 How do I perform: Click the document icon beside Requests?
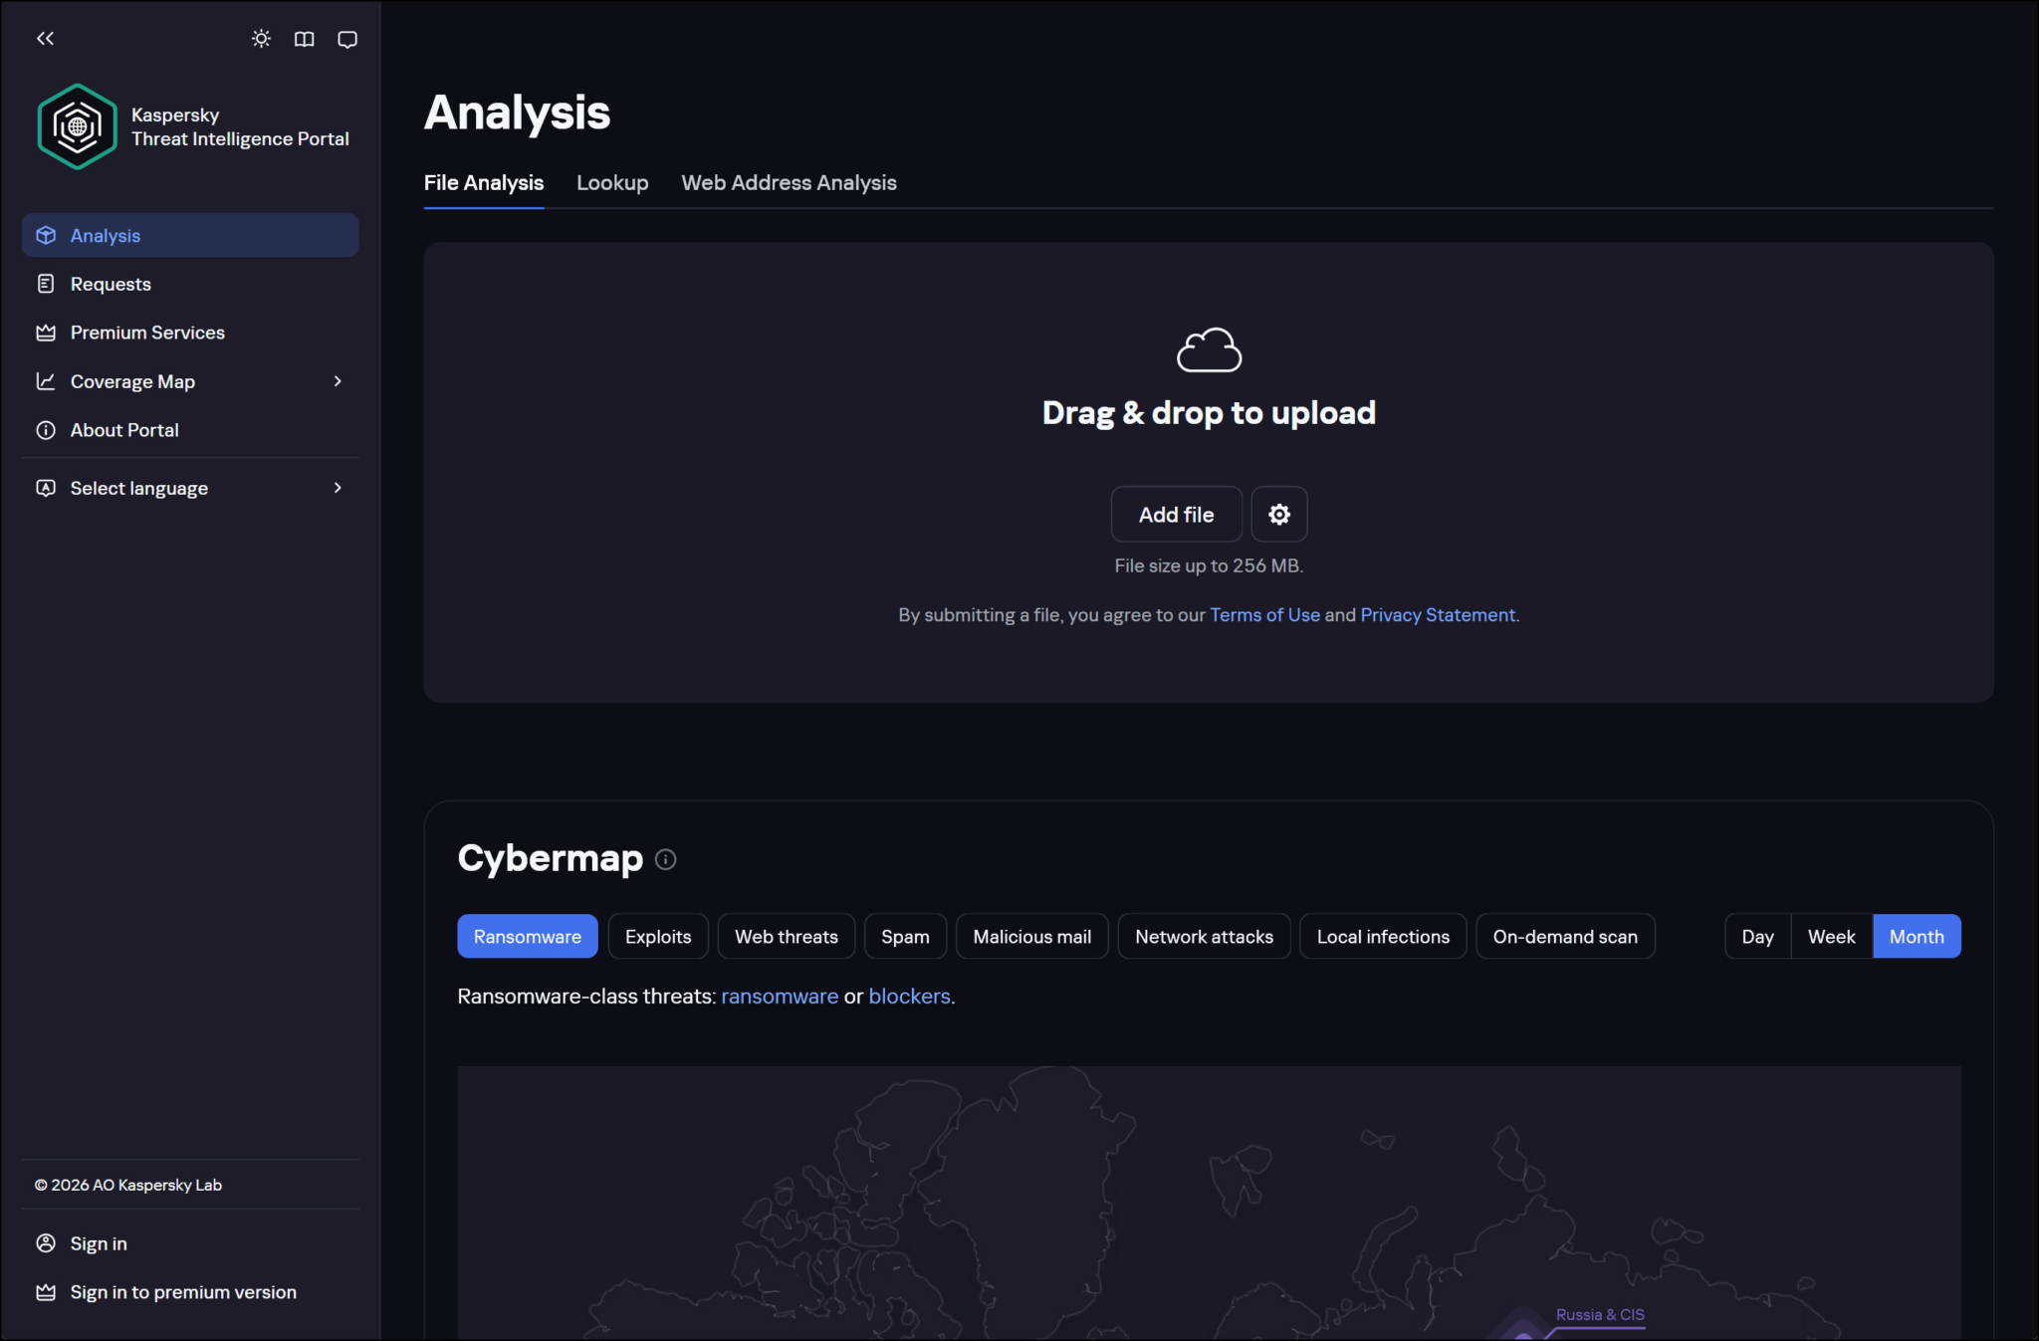pyautogui.click(x=46, y=284)
